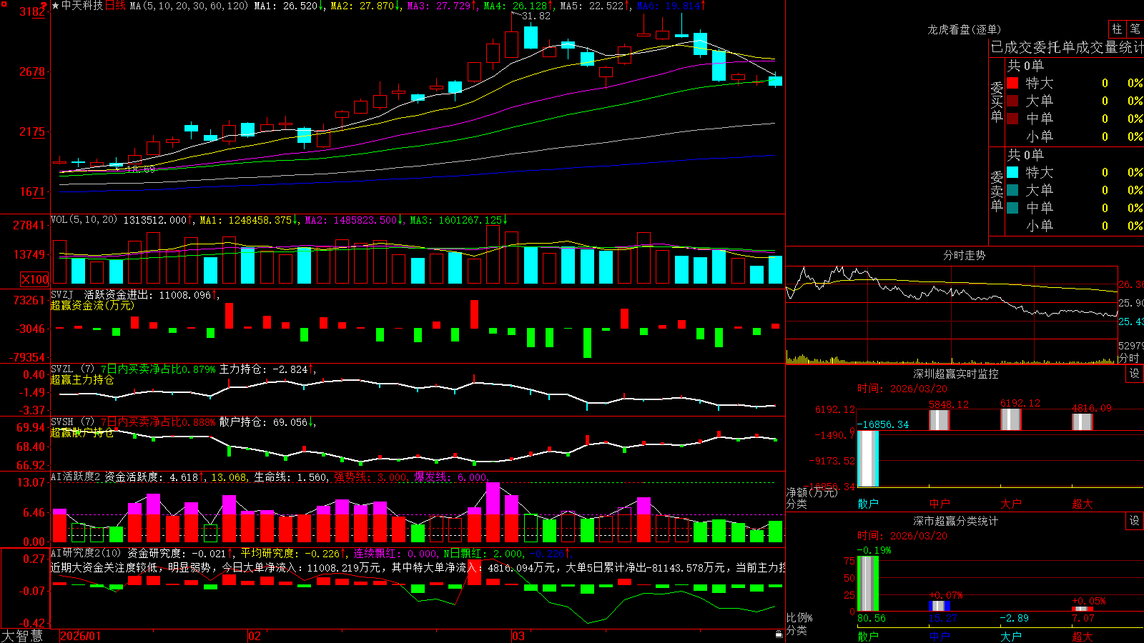Open settings (设) for 深市超赢分类统计
Image resolution: width=1144 pixels, height=643 pixels.
pos(1135,521)
